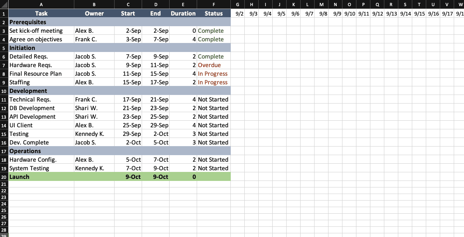Click the "Task" header cell
The height and width of the screenshot is (237, 464).
(x=41, y=14)
